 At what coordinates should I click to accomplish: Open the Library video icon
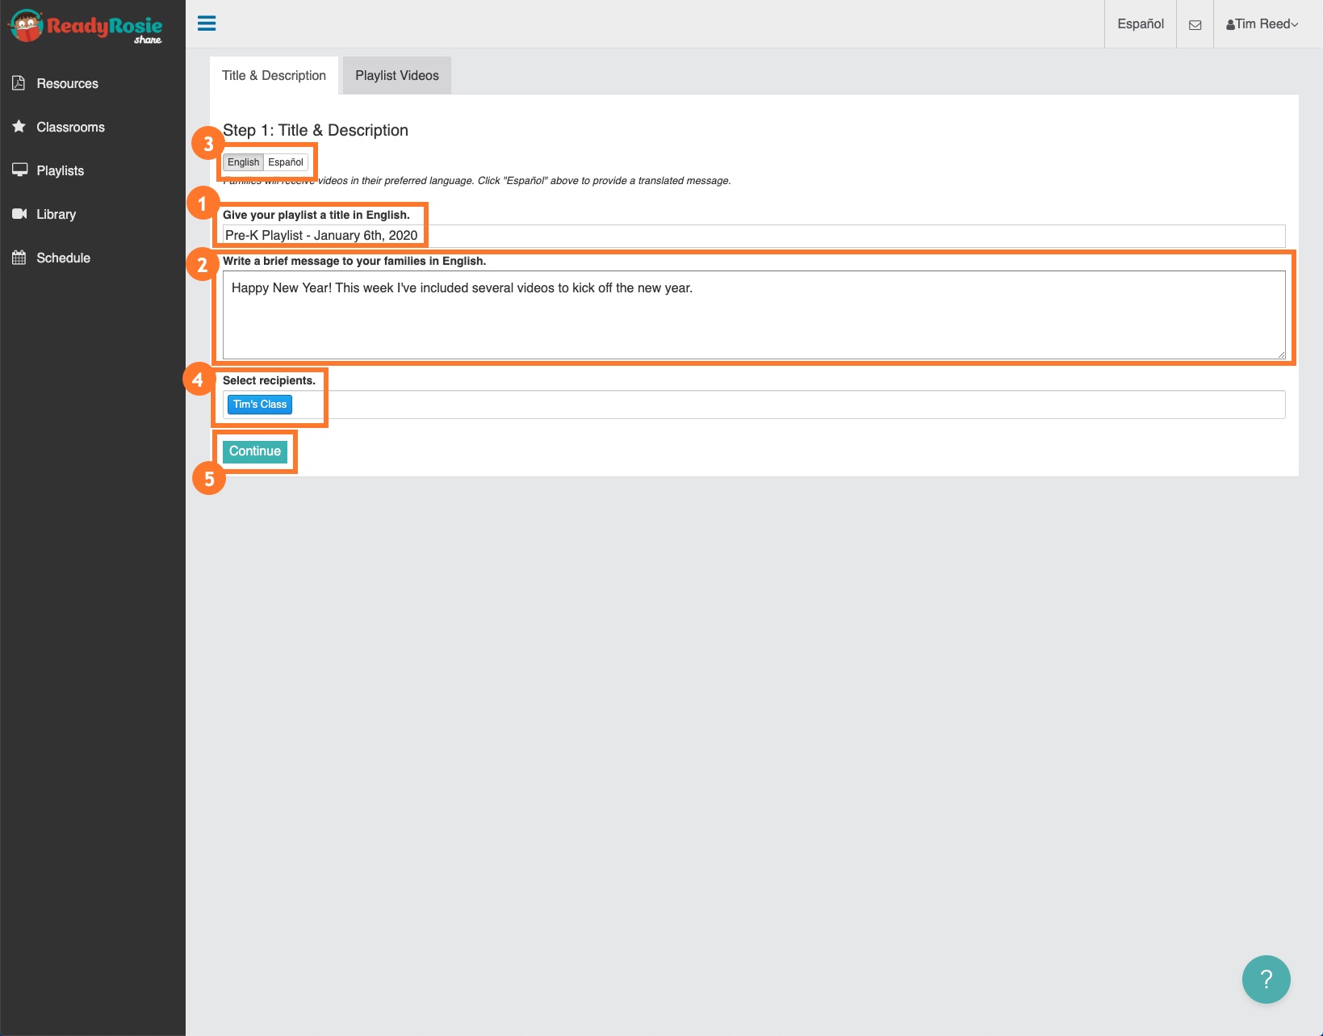tap(19, 214)
